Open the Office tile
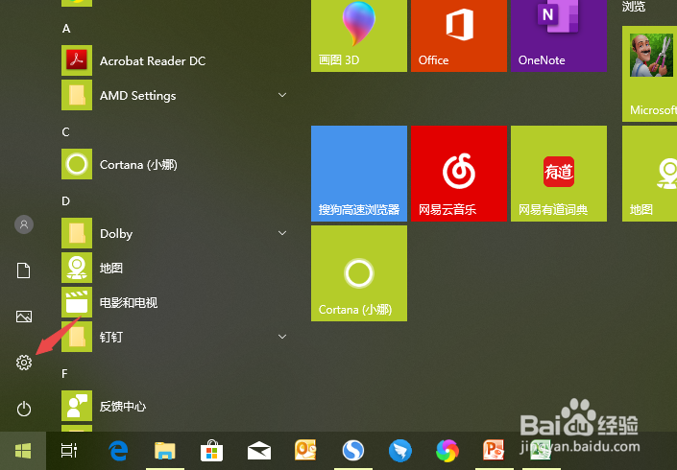The width and height of the screenshot is (677, 470). pyautogui.click(x=458, y=35)
